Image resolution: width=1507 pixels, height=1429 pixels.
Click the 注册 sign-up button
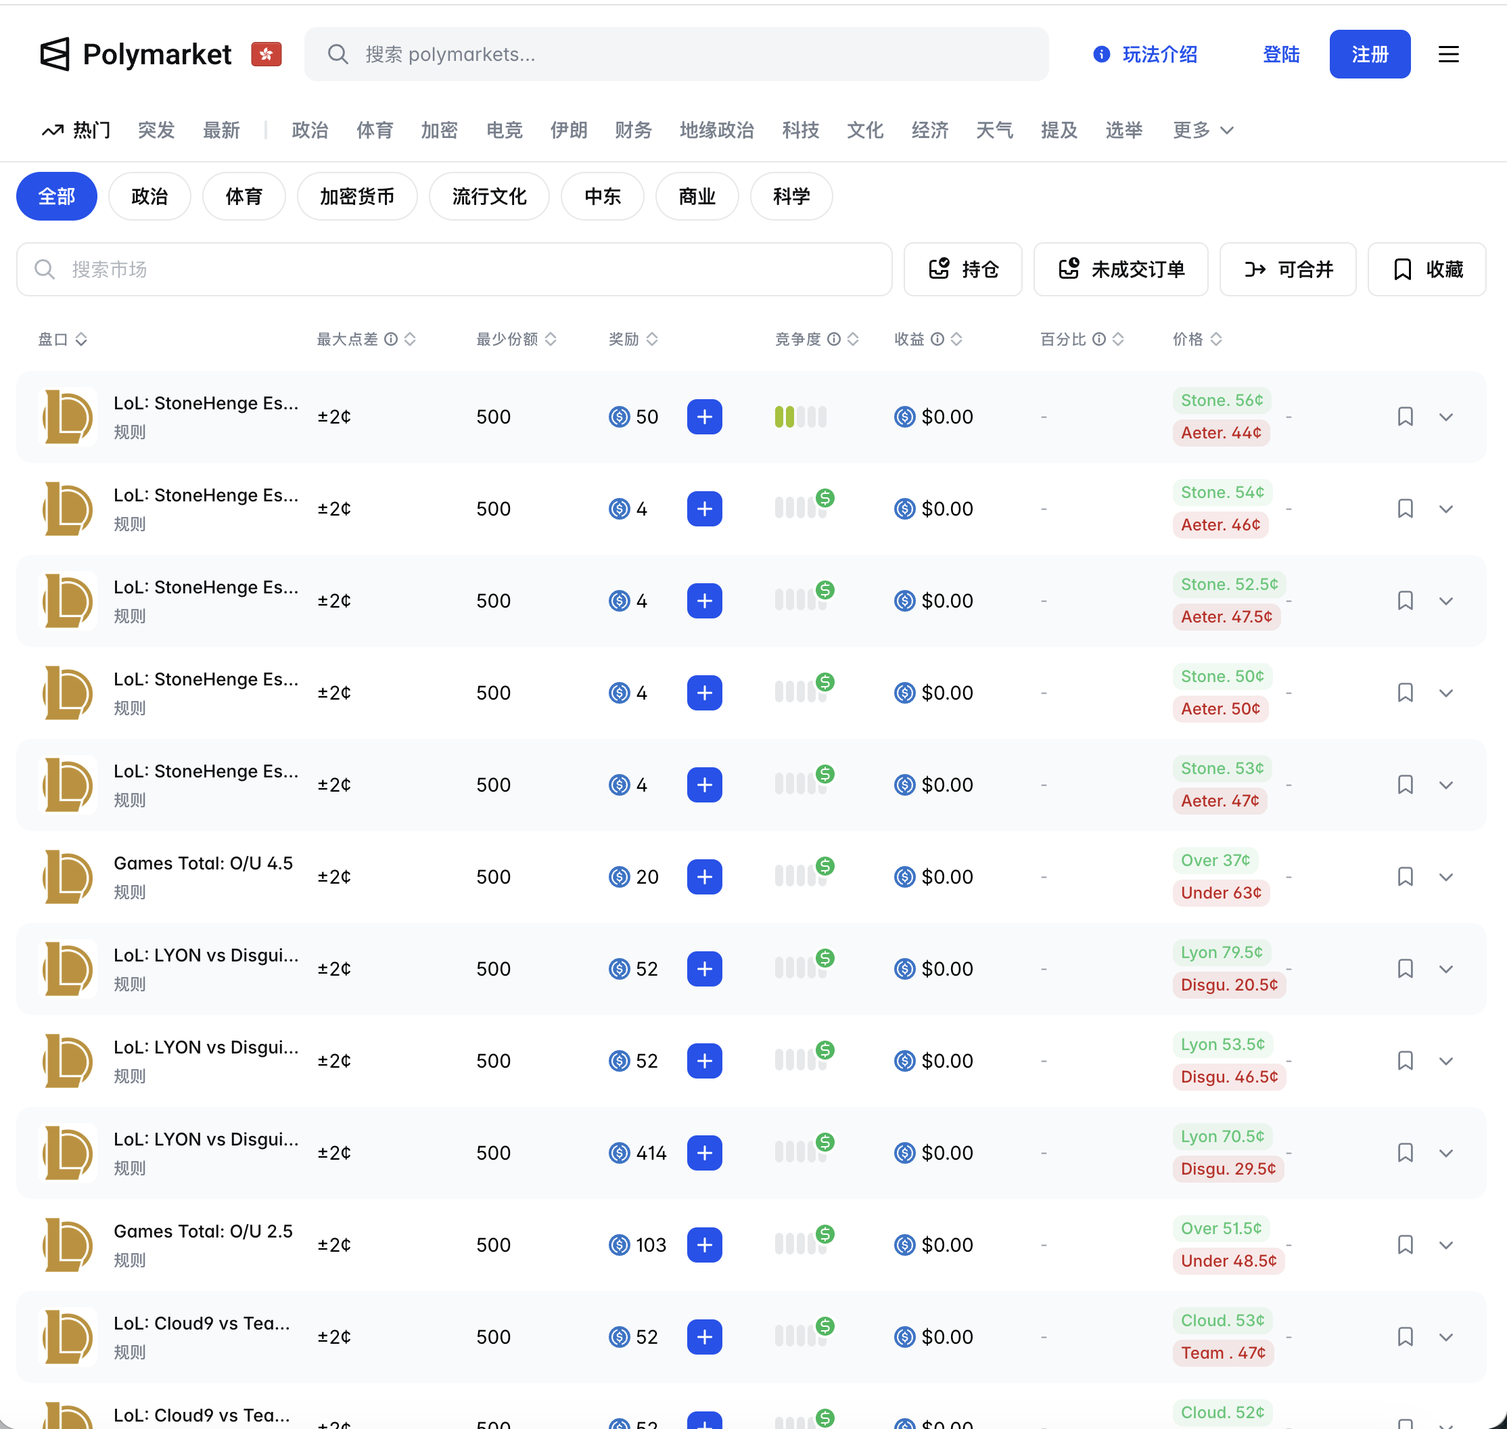(x=1369, y=54)
